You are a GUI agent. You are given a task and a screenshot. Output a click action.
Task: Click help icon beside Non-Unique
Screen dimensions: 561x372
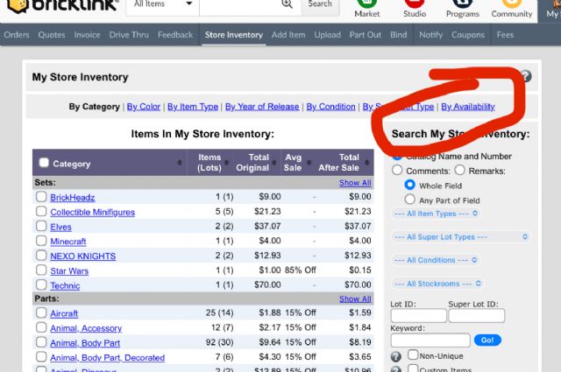click(396, 356)
